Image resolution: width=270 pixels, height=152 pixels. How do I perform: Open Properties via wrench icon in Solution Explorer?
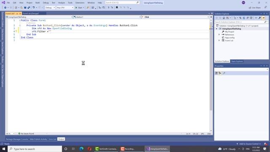[x=259, y=18]
